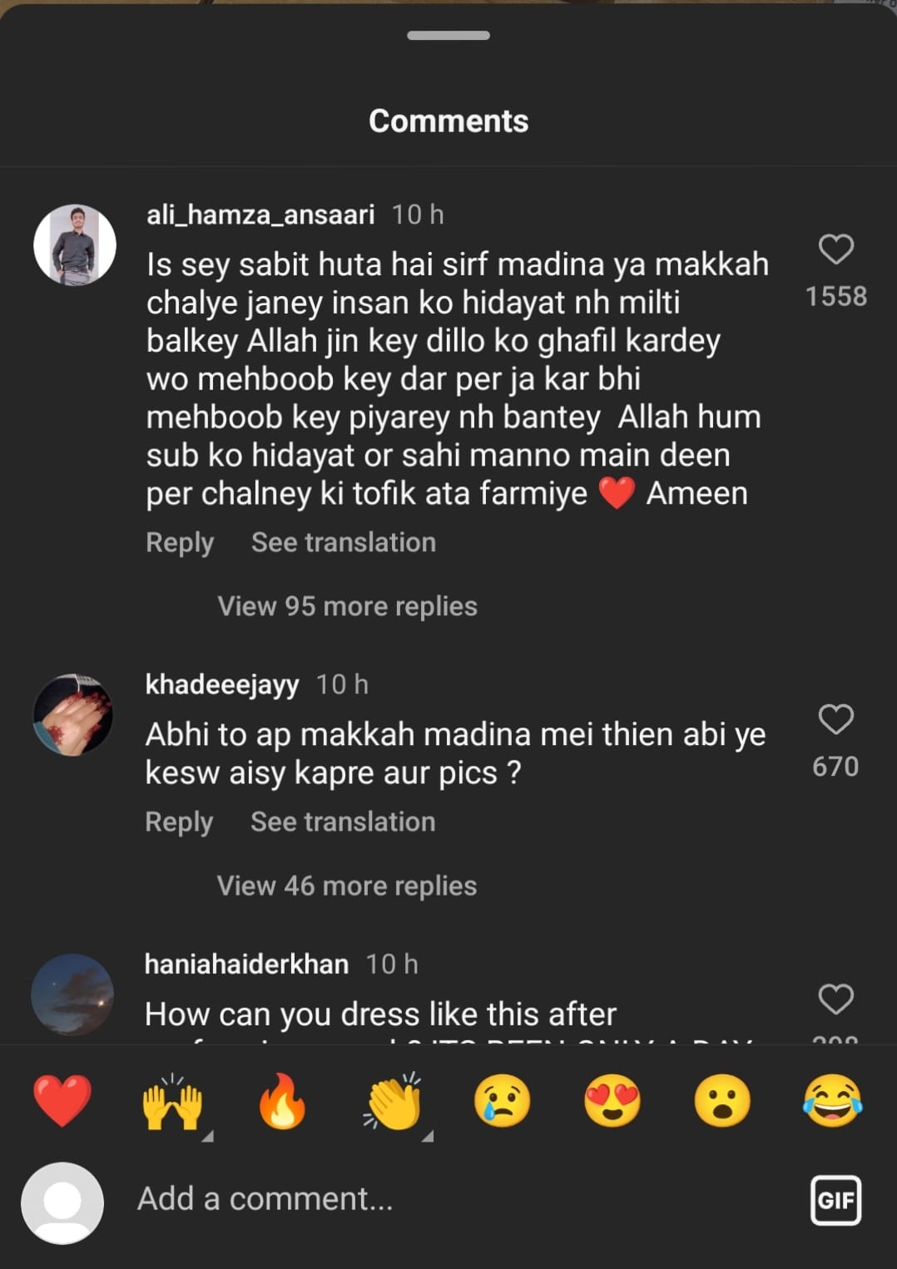Tap the red heart emoji reaction
This screenshot has width=897, height=1269.
(x=62, y=1100)
